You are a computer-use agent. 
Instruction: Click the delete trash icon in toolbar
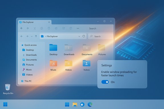(71, 28)
